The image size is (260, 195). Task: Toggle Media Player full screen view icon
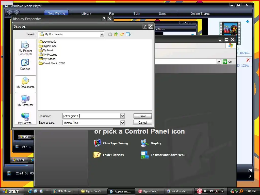click(250, 170)
